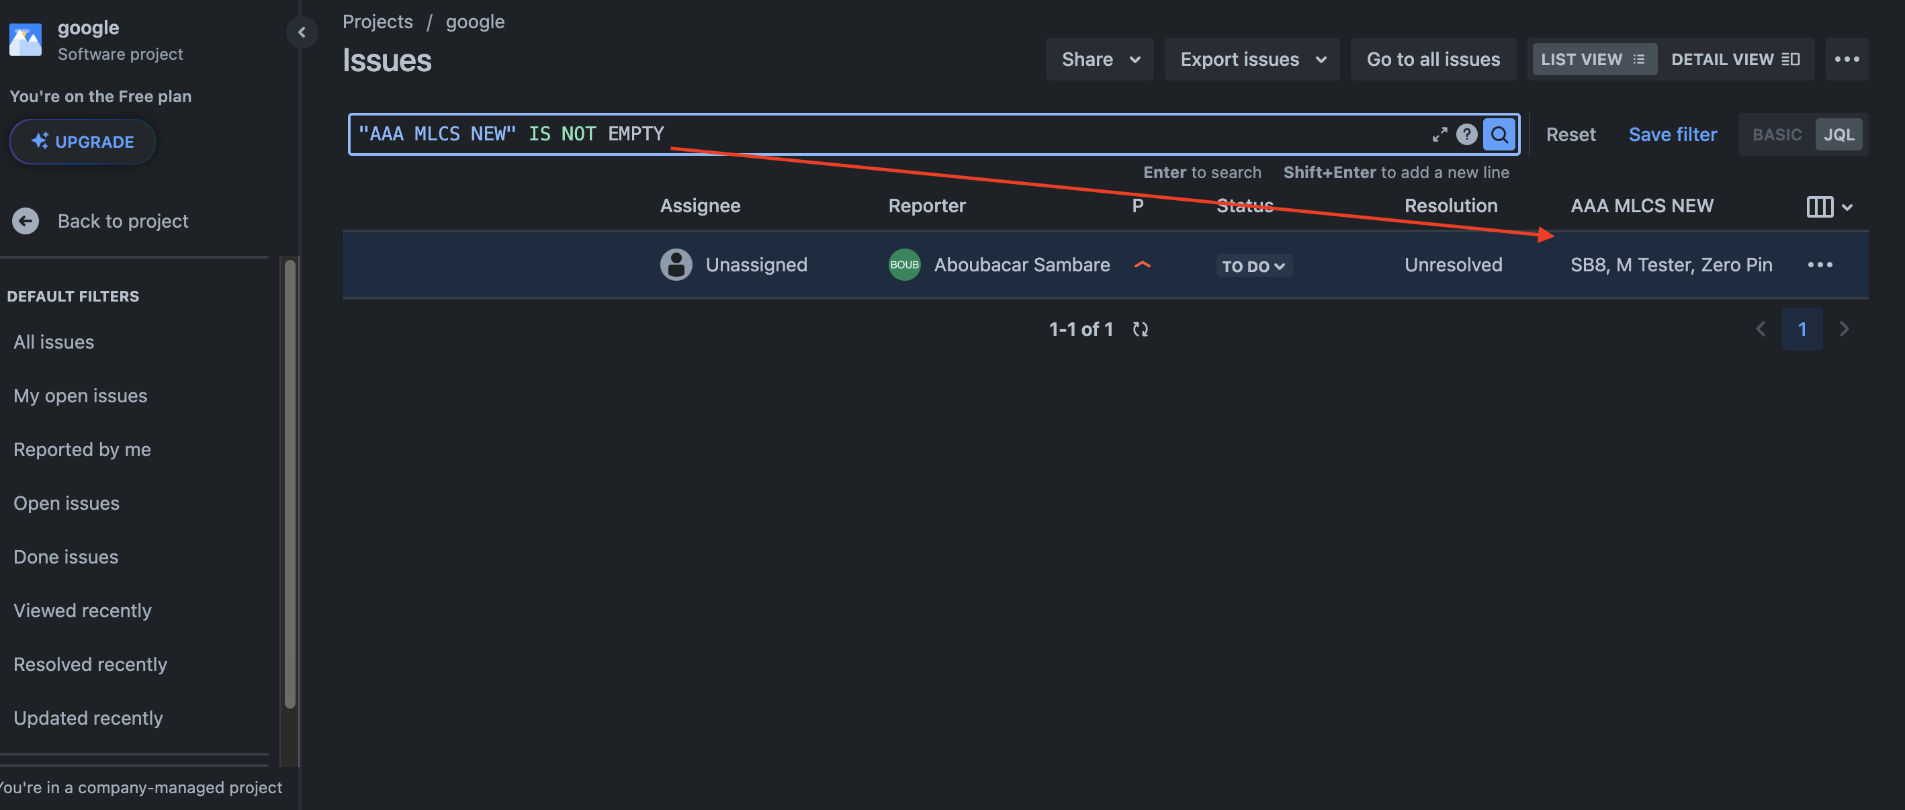Select the All issues filter
Viewport: 1905px width, 810px height.
[53, 342]
